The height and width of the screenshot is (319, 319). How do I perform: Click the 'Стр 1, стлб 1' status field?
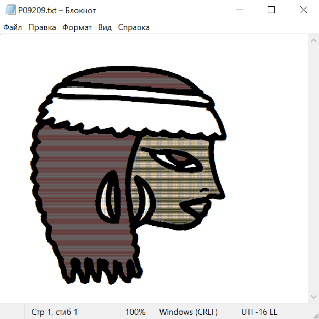pyautogui.click(x=55, y=312)
